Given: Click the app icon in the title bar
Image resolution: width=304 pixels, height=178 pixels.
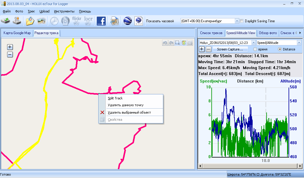Looking at the screenshot, I should coord(3,4).
